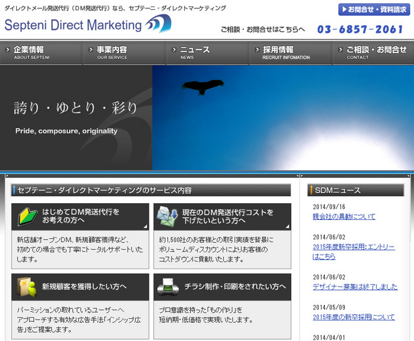The image size is (414, 341).
Task: Click the corner triangle on コストを下げたい card
Action: (287, 226)
